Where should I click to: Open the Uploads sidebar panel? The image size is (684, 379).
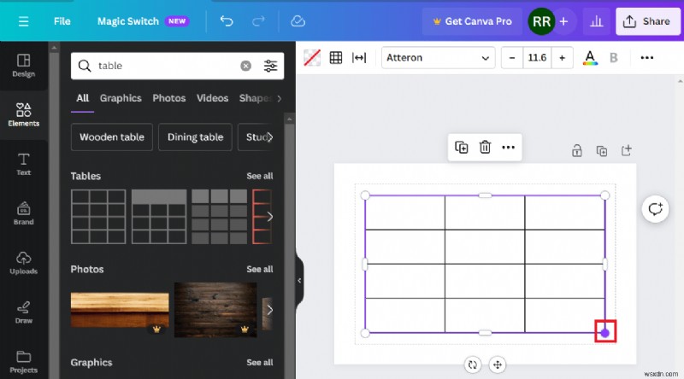(24, 263)
